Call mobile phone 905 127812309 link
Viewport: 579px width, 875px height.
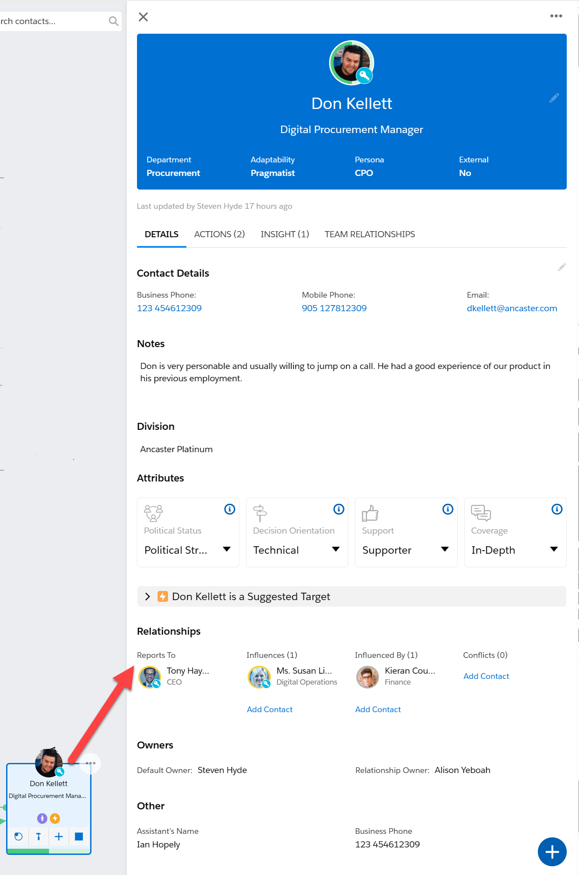[x=334, y=308]
